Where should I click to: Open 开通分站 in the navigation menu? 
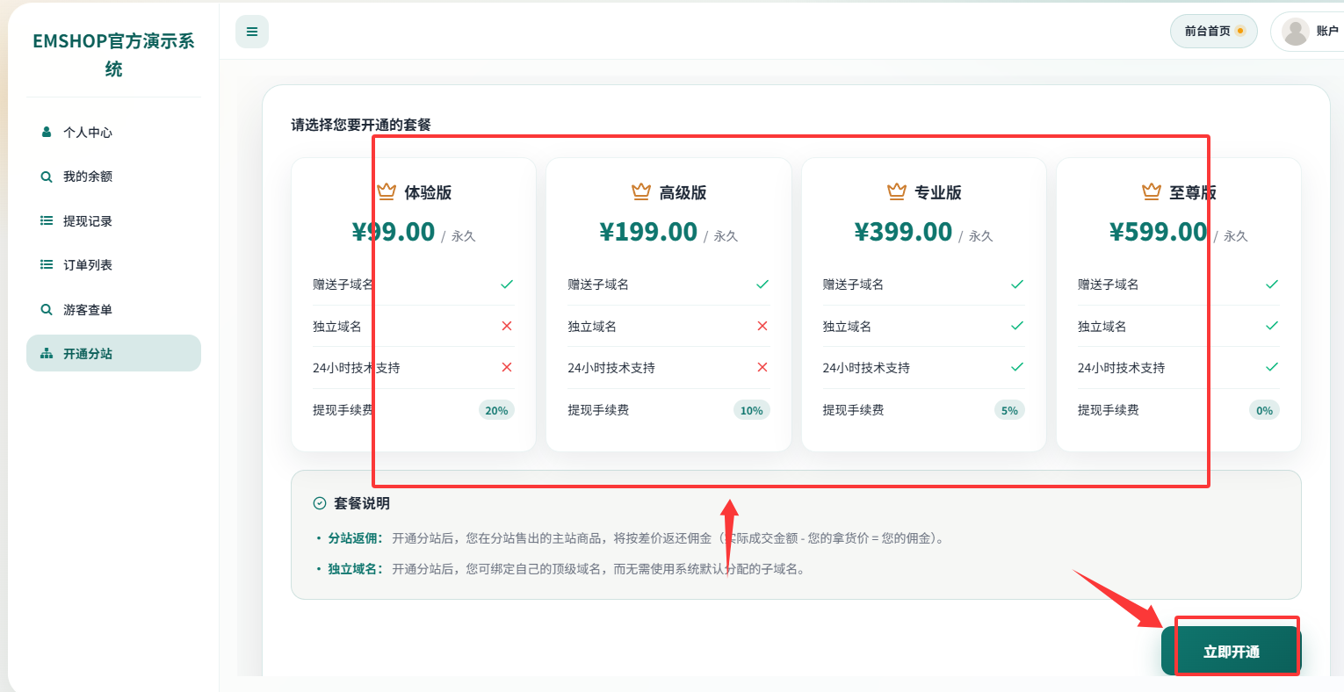pyautogui.click(x=90, y=352)
